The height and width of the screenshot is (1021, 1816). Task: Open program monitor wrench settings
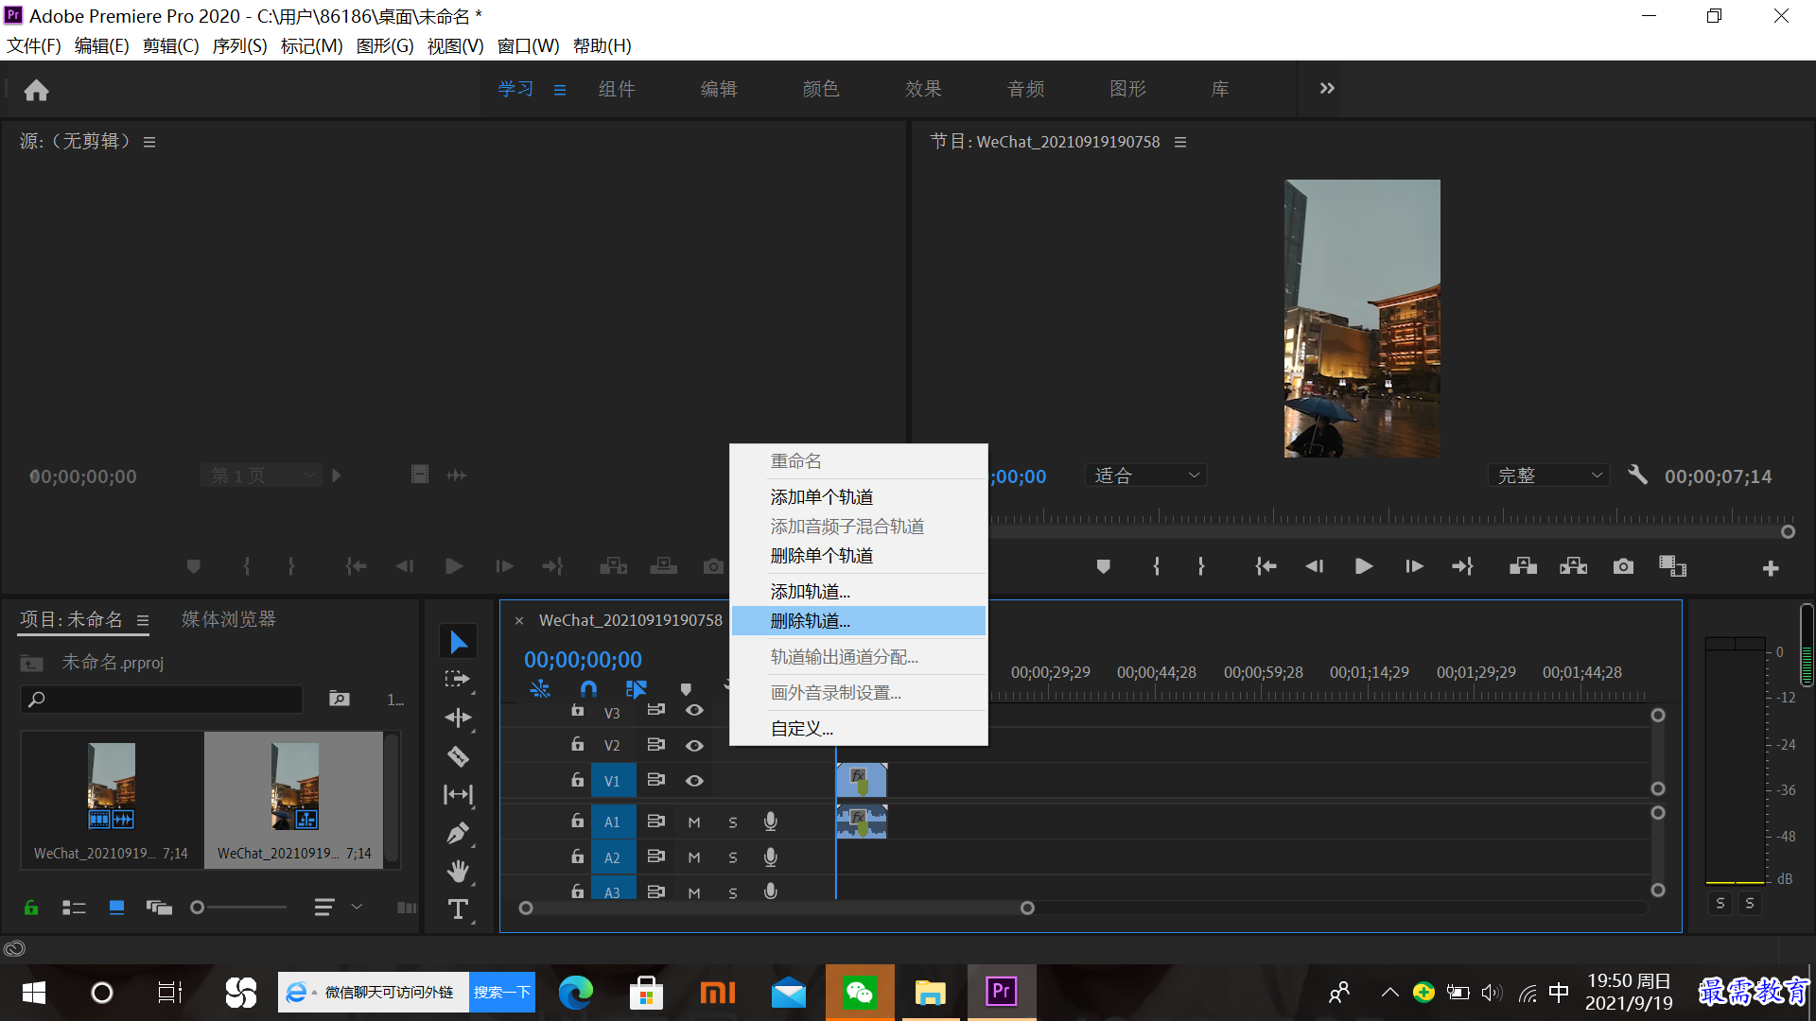pyautogui.click(x=1637, y=476)
